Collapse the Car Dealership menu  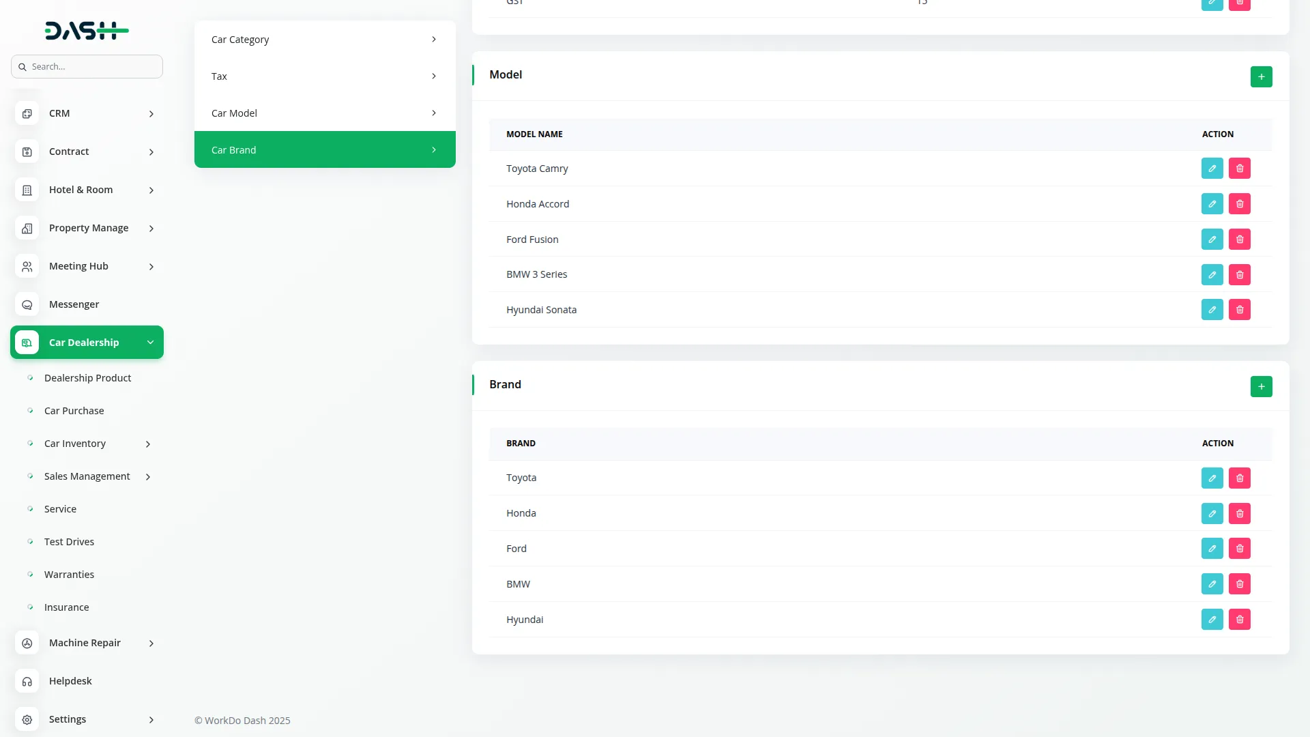pyautogui.click(x=150, y=343)
